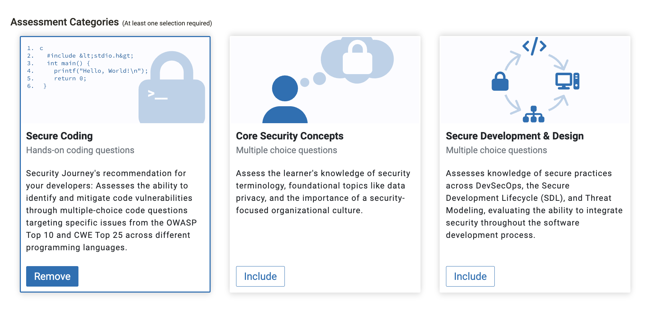
Task: Click the Assessment Categories heading
Action: [x=65, y=22]
